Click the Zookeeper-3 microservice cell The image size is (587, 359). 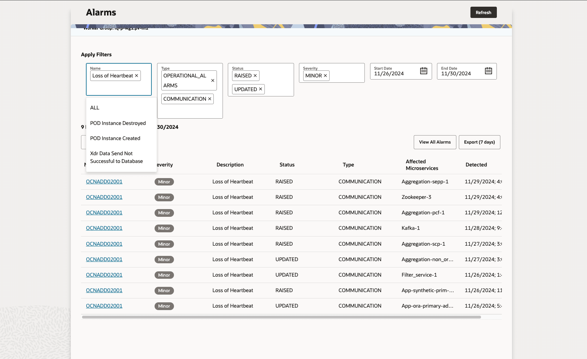pyautogui.click(x=417, y=197)
